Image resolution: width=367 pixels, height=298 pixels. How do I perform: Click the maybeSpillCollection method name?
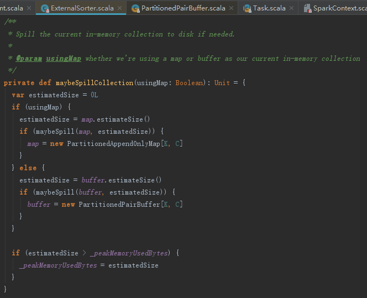click(x=95, y=83)
